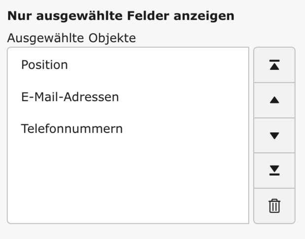
Task: Delete selected field with trash icon
Action: (274, 206)
